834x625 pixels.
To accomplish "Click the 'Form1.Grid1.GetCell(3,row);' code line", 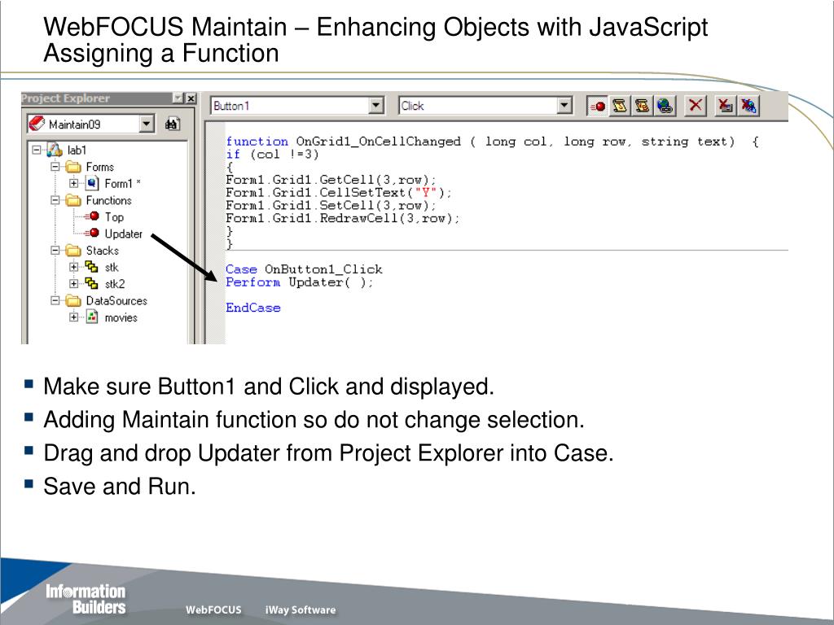I will point(331,180).
